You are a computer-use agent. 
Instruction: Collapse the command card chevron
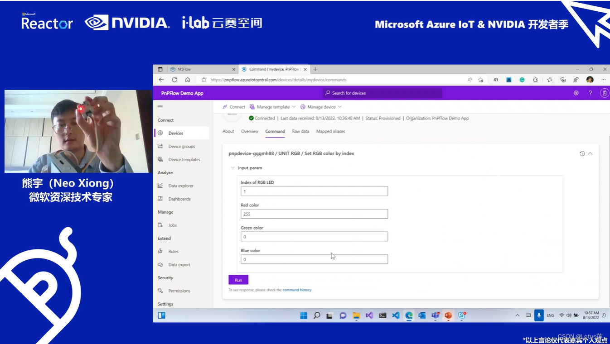[590, 153]
